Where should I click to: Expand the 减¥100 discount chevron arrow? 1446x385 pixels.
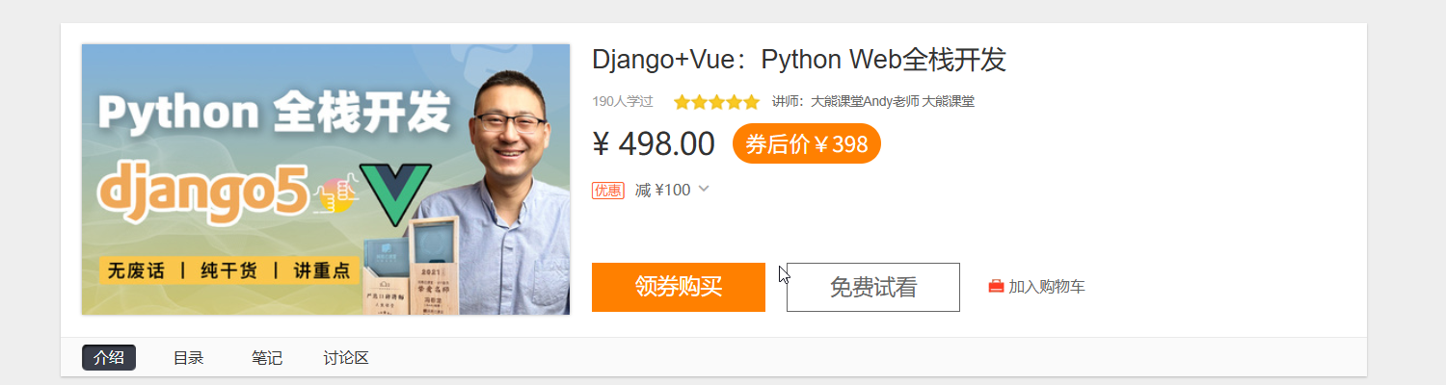(704, 190)
